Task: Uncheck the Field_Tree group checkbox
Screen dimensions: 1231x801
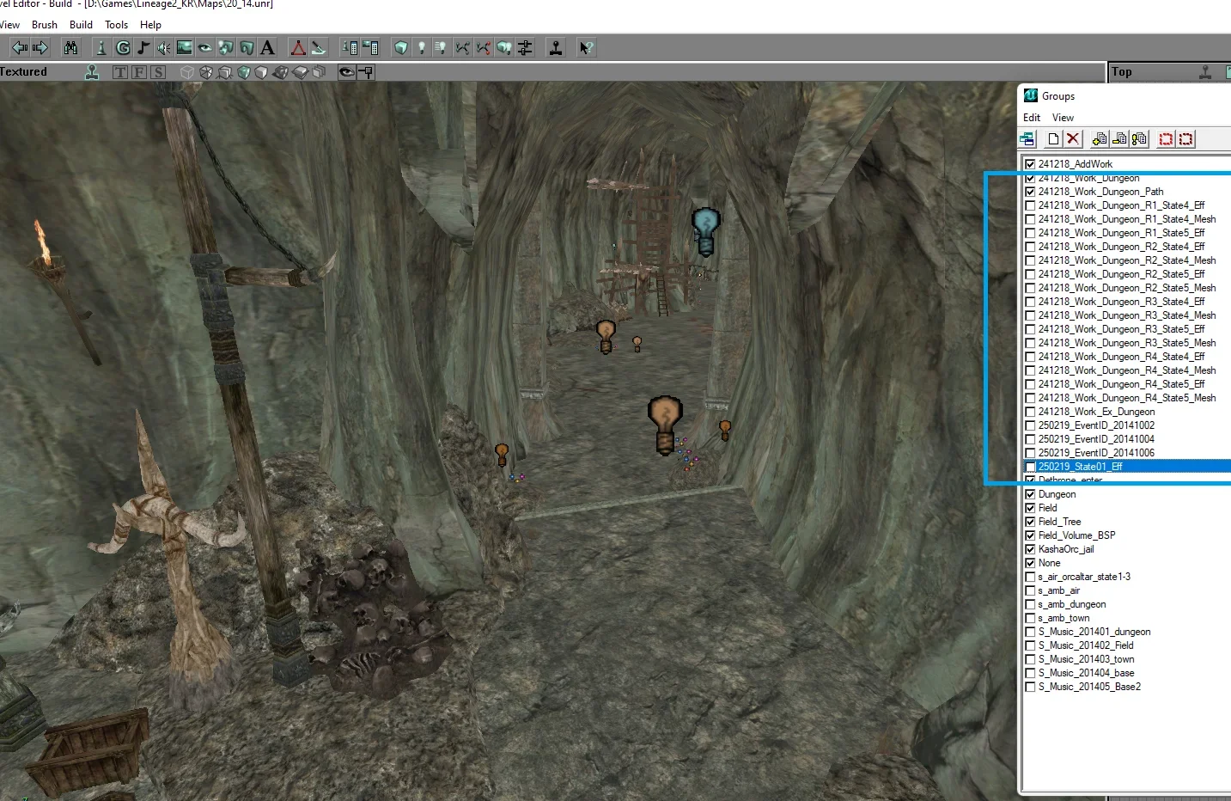Action: pos(1030,522)
